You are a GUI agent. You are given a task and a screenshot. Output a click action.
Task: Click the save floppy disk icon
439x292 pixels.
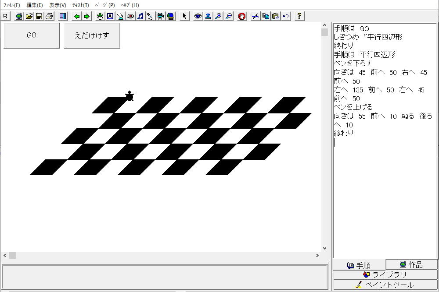point(39,16)
